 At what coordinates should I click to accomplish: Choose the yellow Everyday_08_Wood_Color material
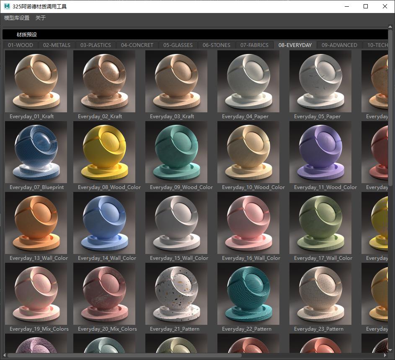(x=104, y=152)
